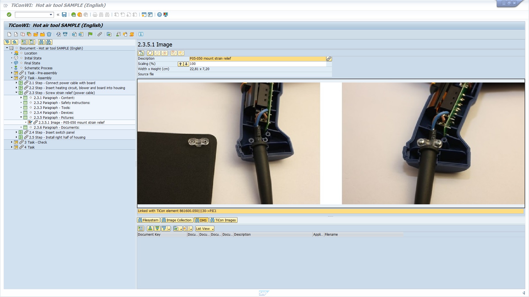Select the Location tree item
The height and width of the screenshot is (297, 529).
(31, 53)
